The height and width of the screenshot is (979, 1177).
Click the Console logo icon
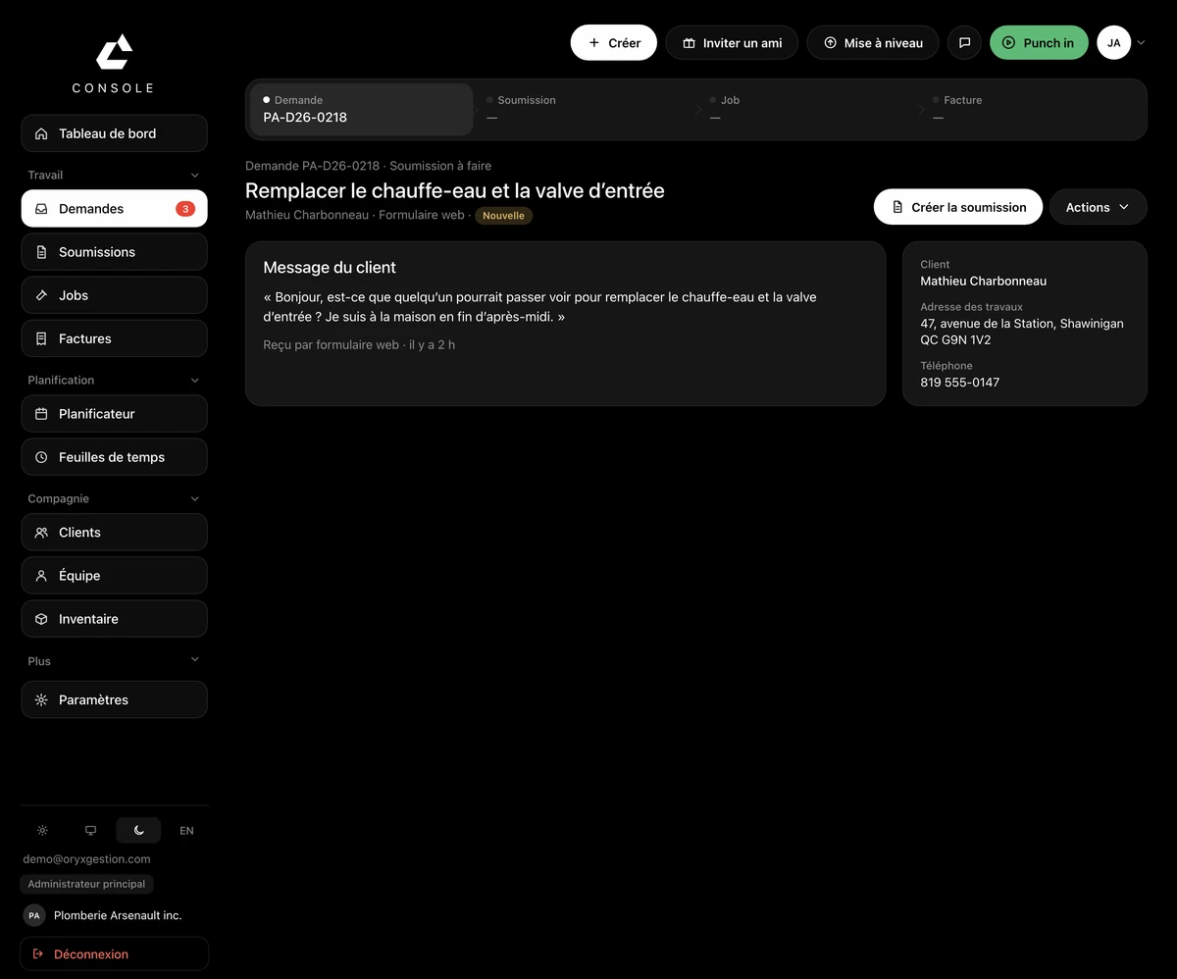coord(114,52)
